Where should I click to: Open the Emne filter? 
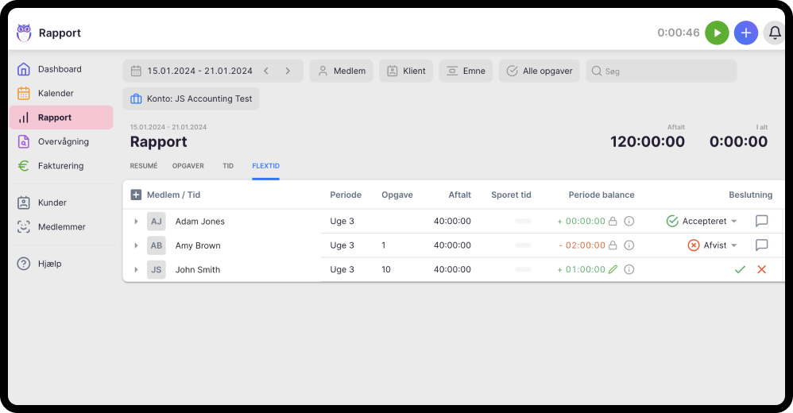pos(466,71)
